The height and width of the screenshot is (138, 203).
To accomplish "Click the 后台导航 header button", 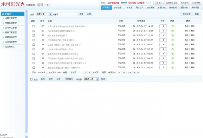I will pos(196,3).
